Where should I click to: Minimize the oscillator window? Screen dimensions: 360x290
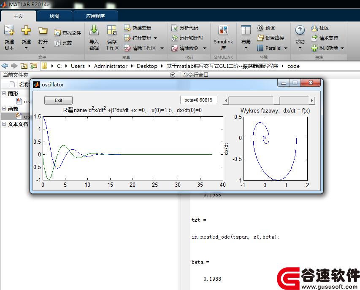(x=284, y=83)
